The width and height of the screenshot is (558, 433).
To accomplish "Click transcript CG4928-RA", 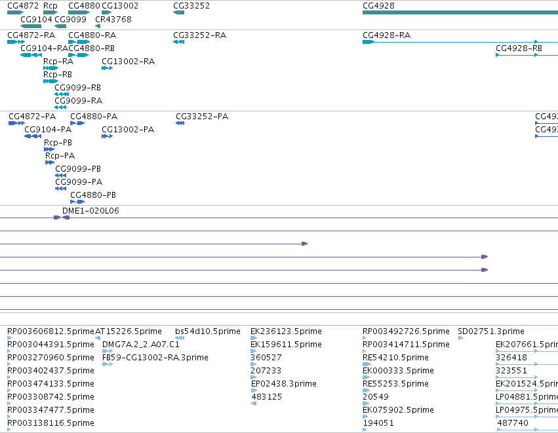I will [x=386, y=35].
